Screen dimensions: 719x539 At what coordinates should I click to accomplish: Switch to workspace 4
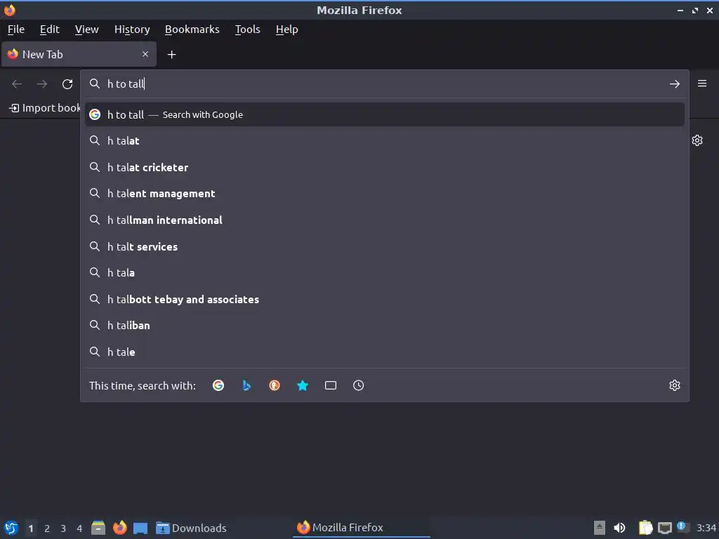click(79, 528)
